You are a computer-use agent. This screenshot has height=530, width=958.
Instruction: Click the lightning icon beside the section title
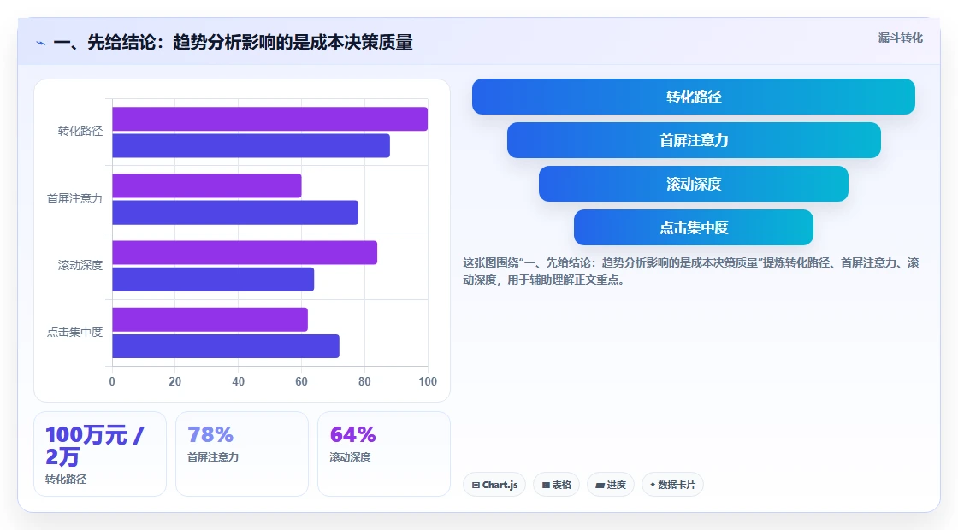(x=41, y=44)
